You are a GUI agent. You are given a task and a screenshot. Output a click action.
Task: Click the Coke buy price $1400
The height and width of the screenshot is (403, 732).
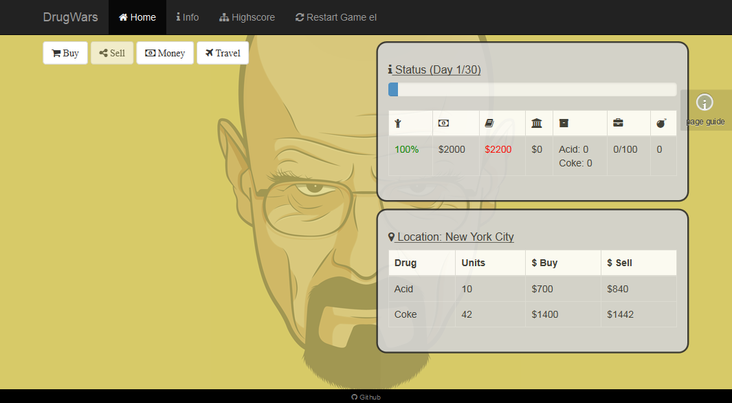coord(545,314)
